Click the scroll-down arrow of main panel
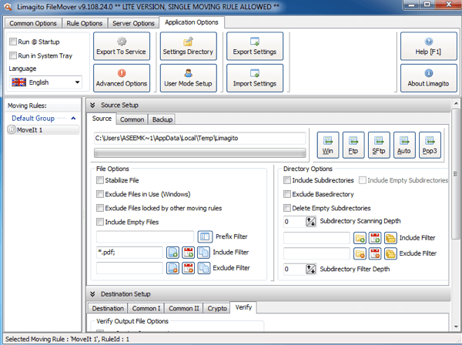The image size is (462, 345). click(456, 327)
